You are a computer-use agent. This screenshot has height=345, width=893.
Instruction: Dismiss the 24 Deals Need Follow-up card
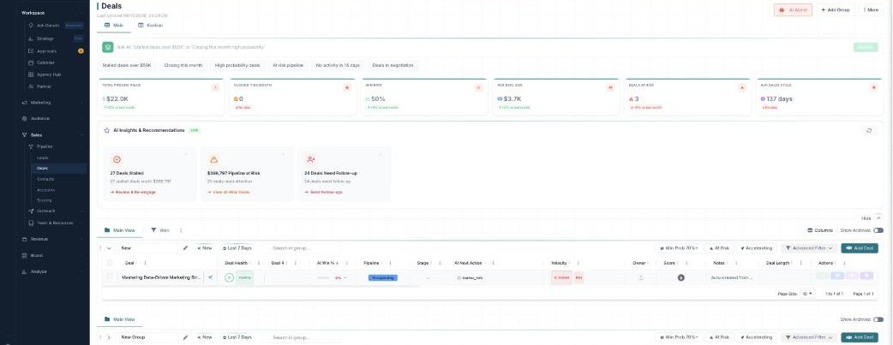coord(381,154)
